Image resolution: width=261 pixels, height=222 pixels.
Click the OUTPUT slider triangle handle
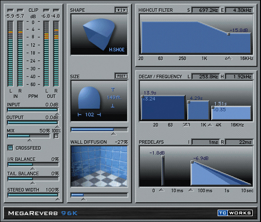coord(58,127)
